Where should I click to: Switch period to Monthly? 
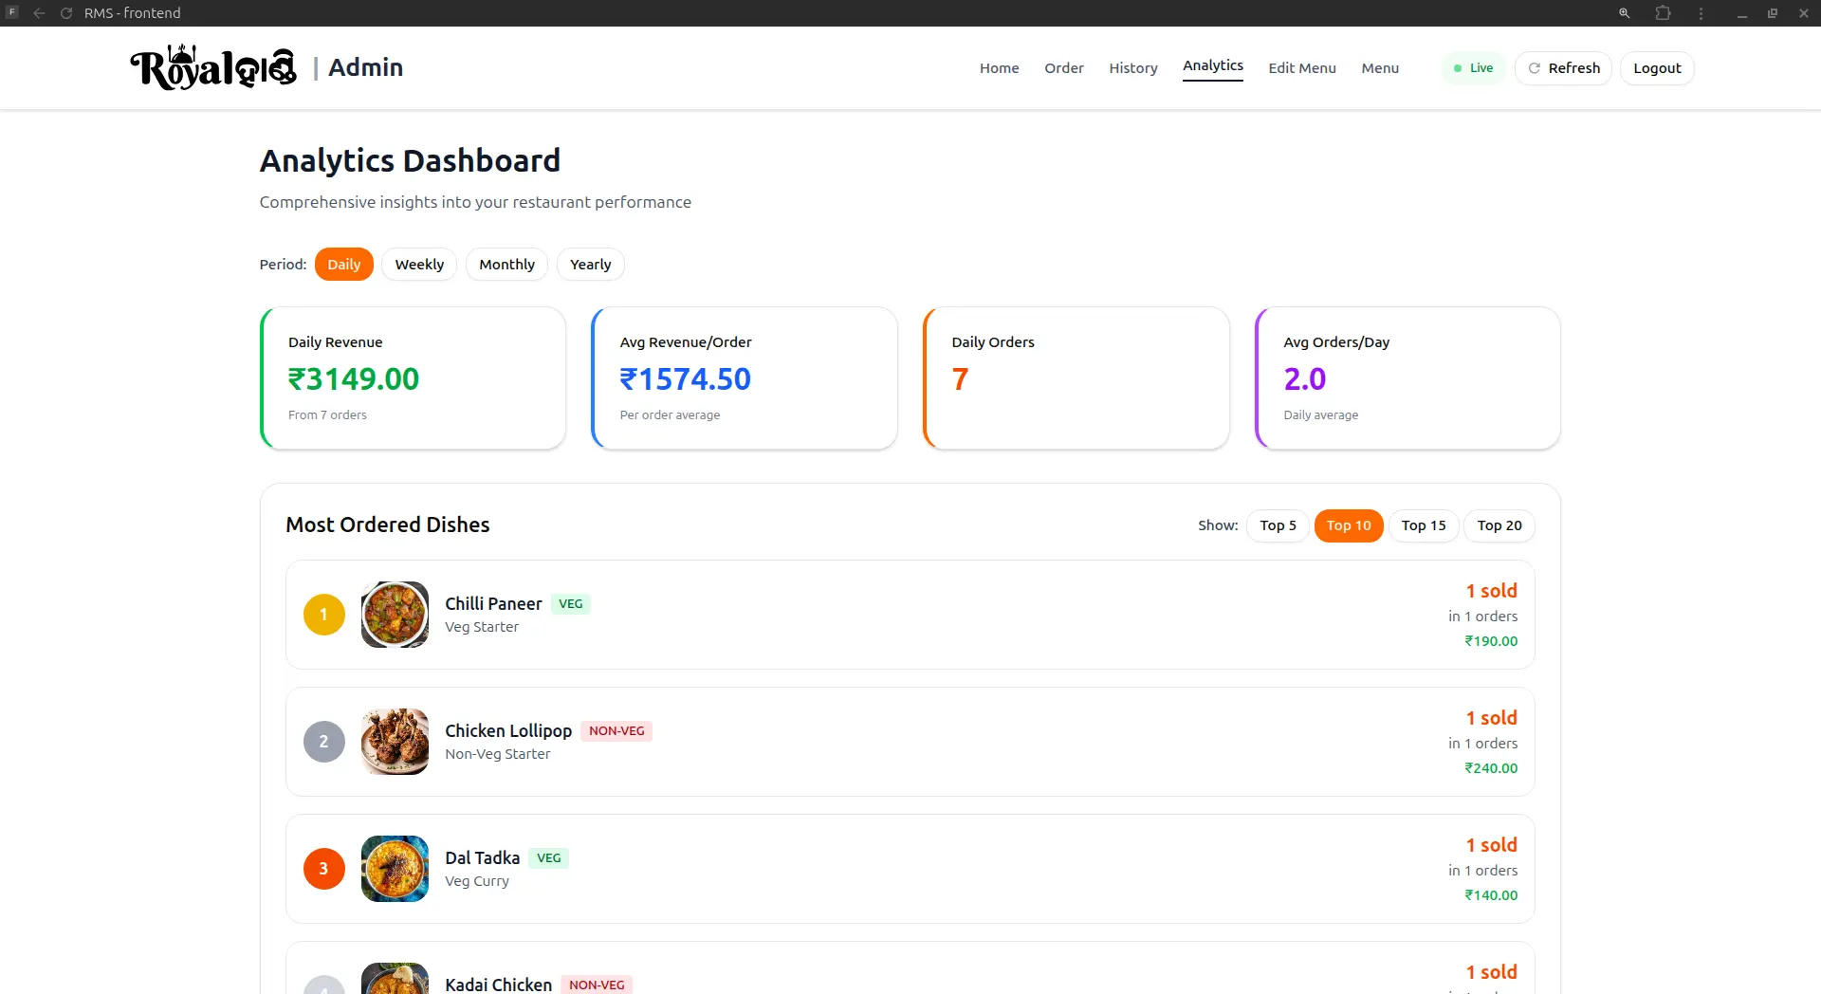506,265
